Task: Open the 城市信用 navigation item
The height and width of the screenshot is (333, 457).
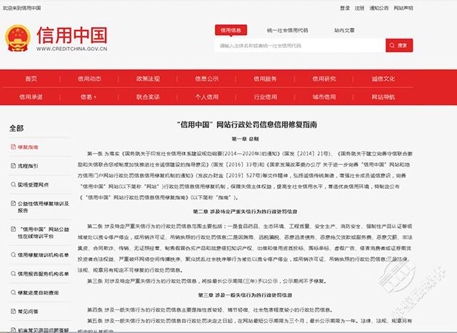Action: [324, 96]
